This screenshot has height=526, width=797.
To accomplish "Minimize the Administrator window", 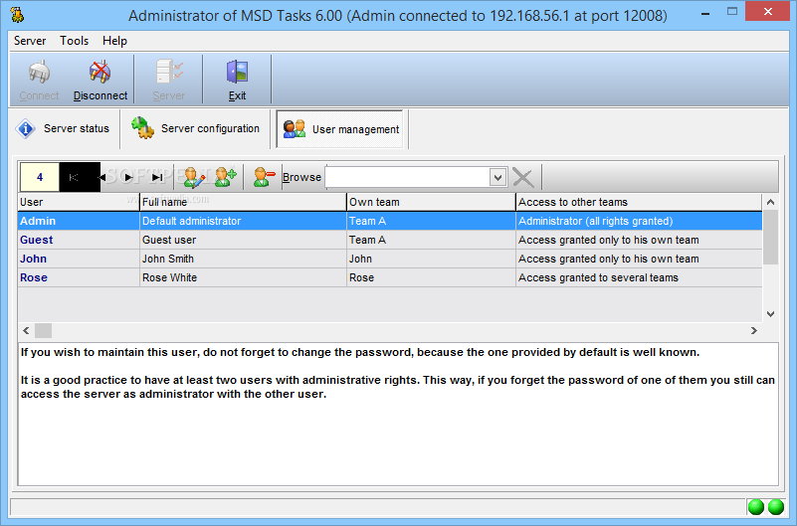I will click(705, 14).
